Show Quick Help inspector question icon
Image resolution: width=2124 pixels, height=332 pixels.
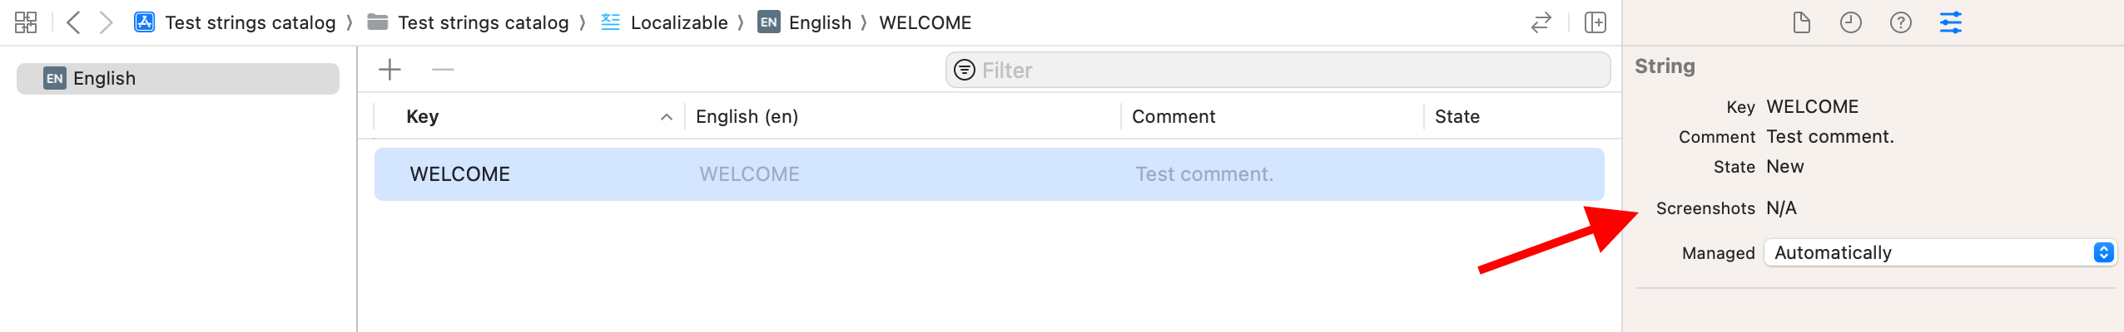click(x=1900, y=22)
